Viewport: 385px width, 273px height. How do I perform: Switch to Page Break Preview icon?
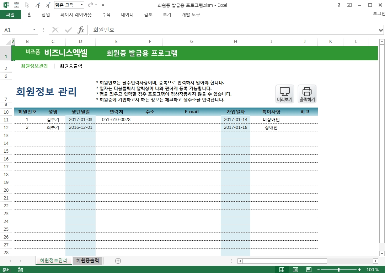tap(309, 269)
